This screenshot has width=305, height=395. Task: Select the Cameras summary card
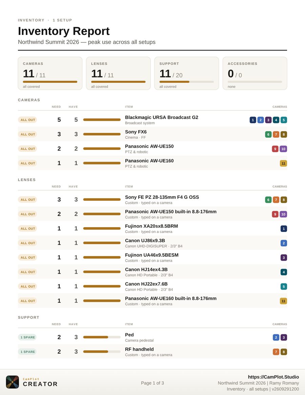[x=50, y=73]
